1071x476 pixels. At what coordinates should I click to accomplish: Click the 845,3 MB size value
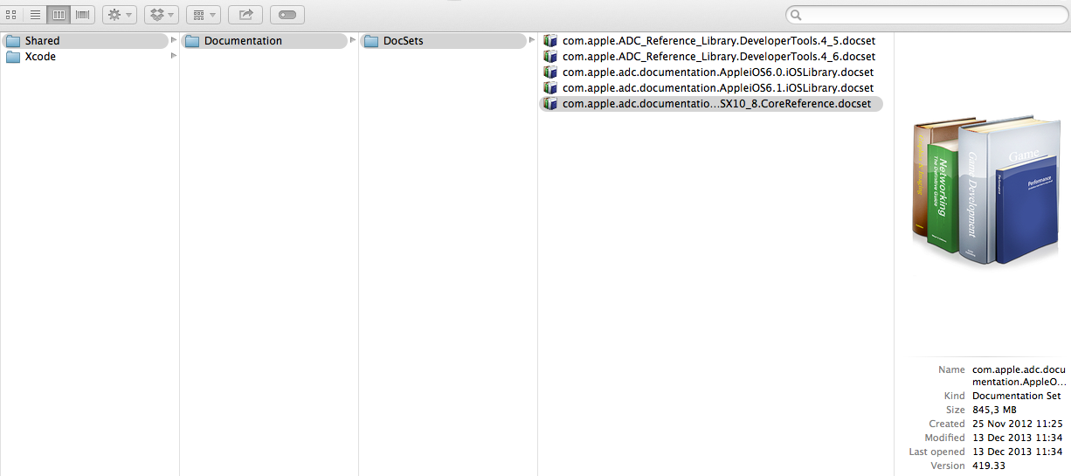click(x=992, y=410)
